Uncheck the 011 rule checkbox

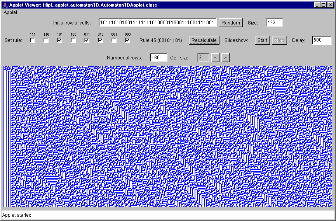pyautogui.click(x=87, y=40)
